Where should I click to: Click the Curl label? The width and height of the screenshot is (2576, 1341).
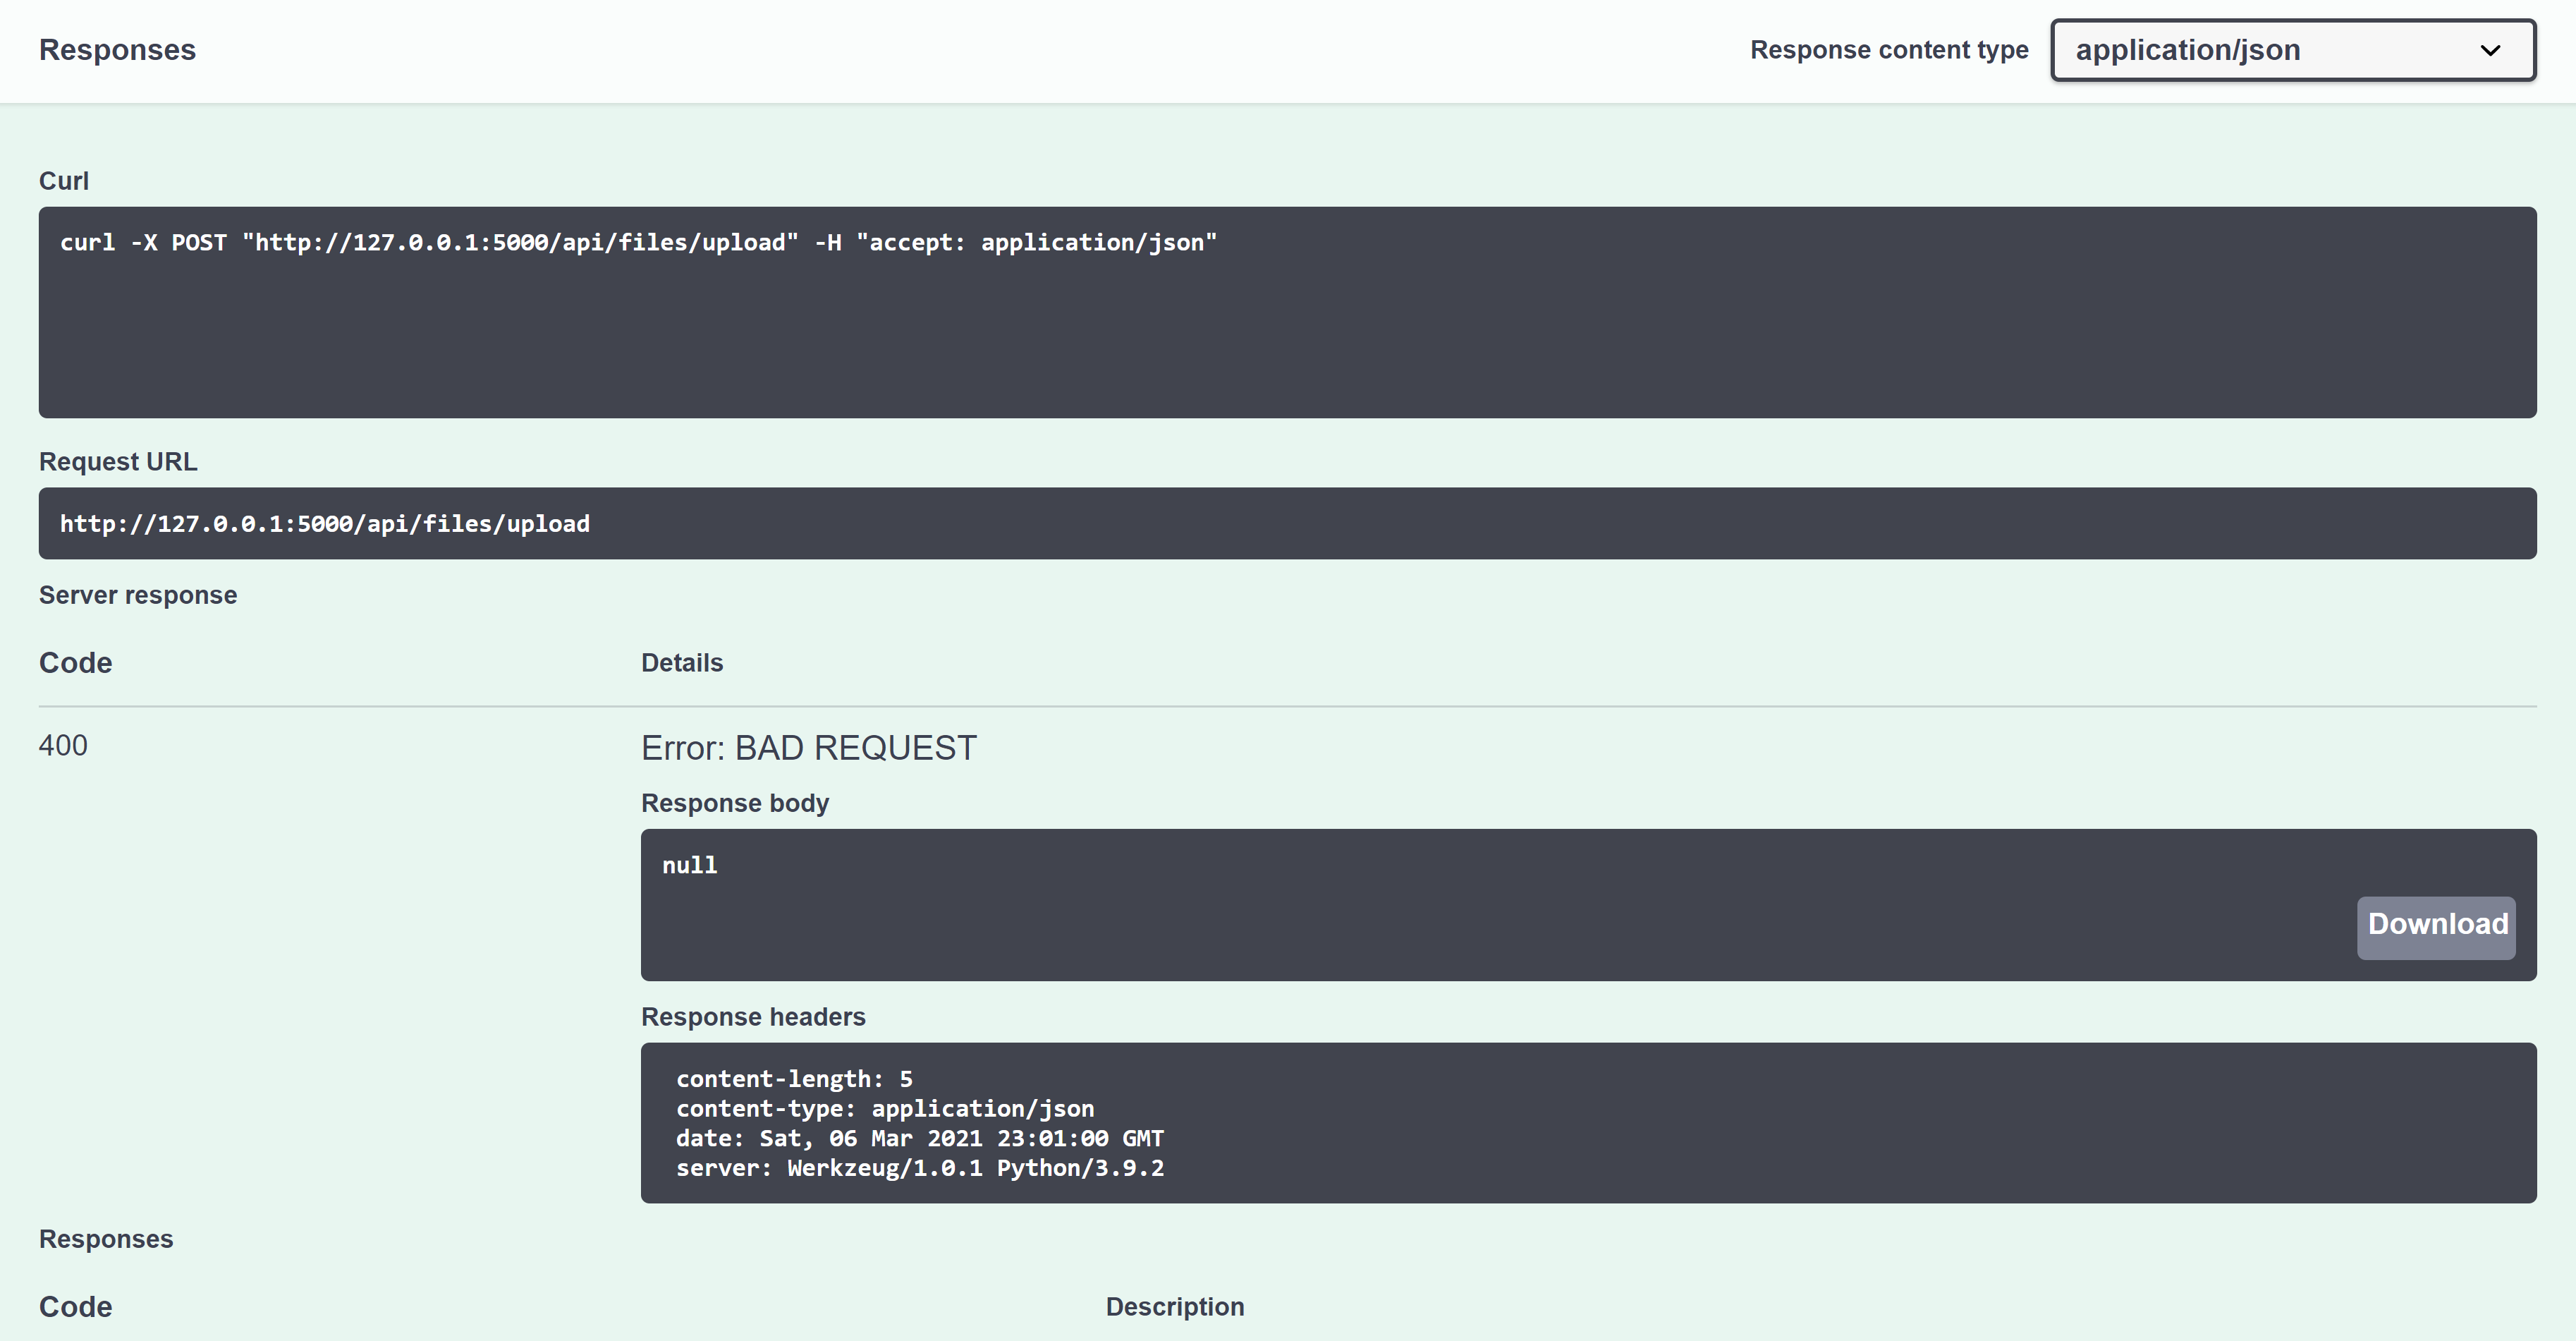64,181
